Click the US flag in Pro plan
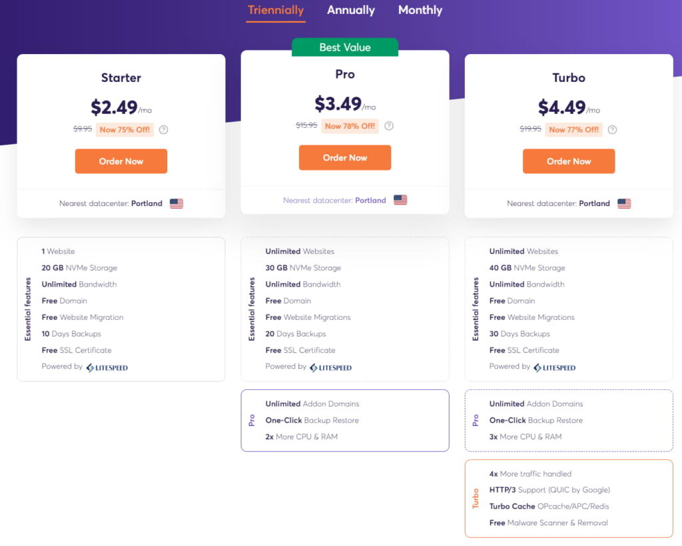This screenshot has width=682, height=546. pyautogui.click(x=400, y=200)
